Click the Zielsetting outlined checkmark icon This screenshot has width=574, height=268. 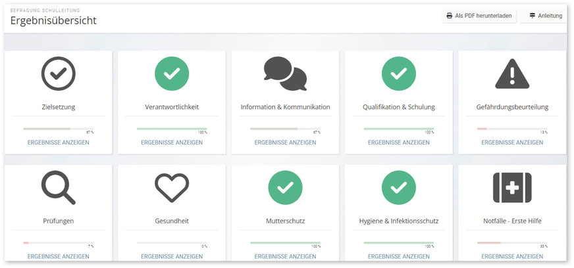[x=59, y=73]
